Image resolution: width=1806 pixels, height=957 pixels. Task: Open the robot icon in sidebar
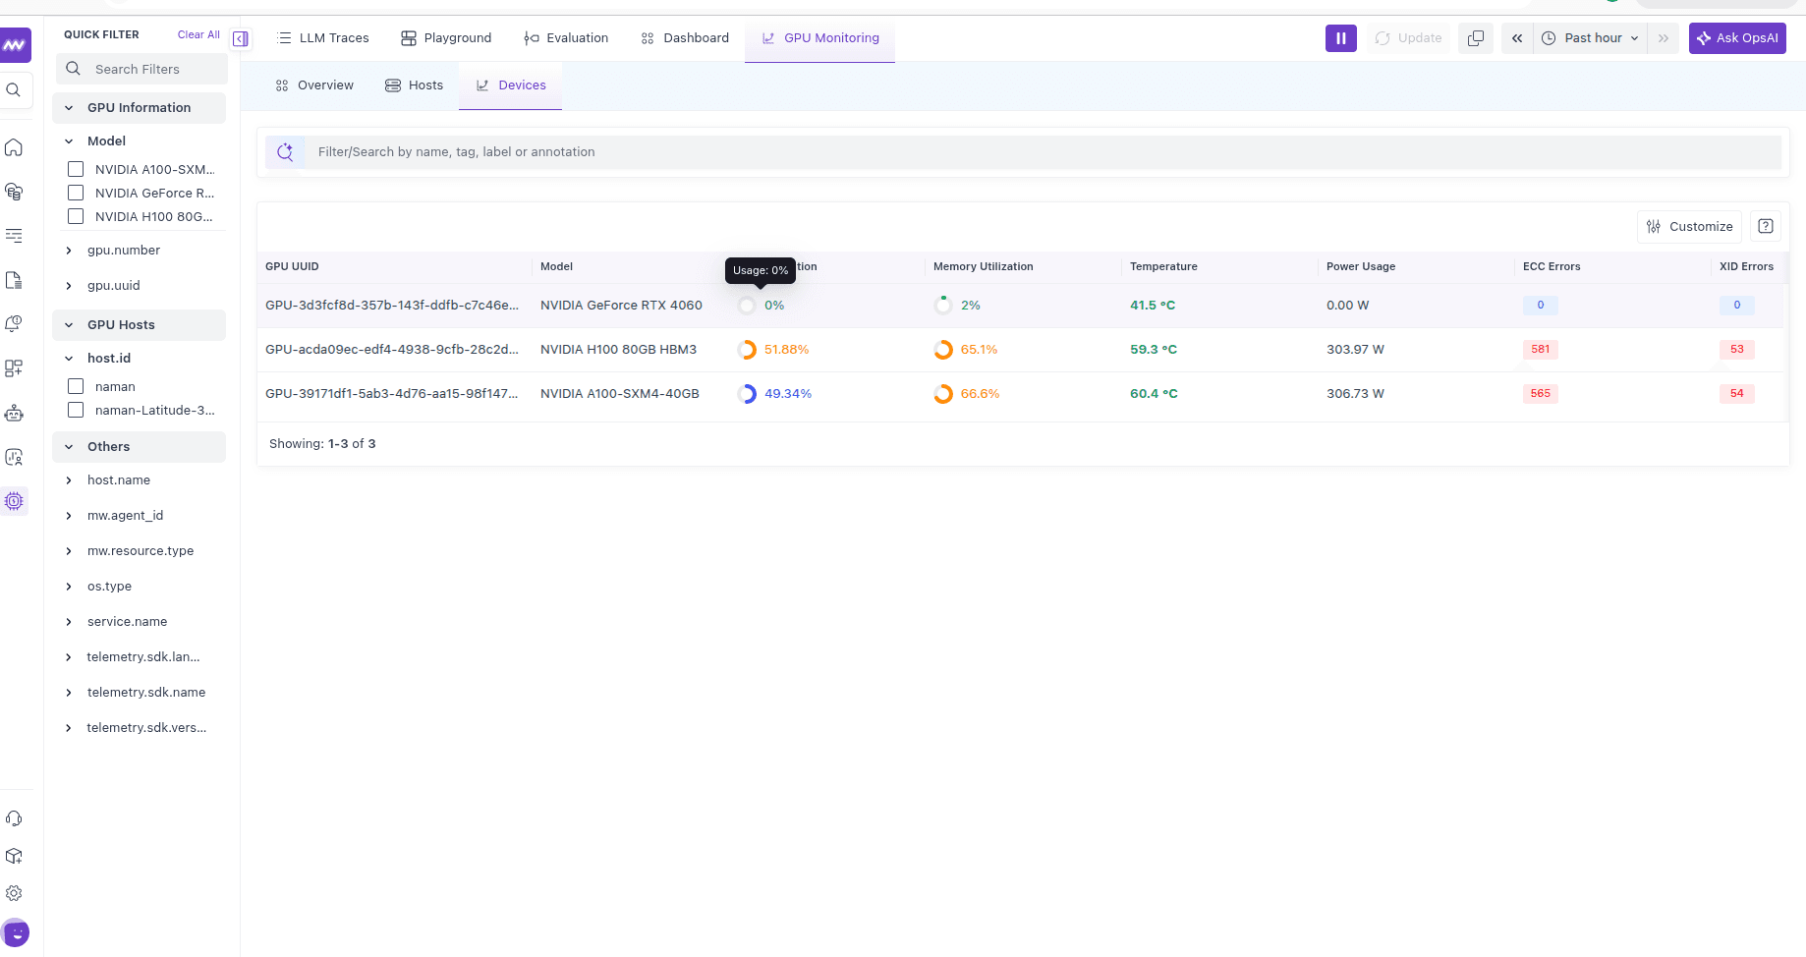[x=14, y=413]
